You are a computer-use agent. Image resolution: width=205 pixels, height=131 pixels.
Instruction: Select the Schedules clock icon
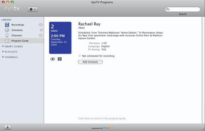7,30
